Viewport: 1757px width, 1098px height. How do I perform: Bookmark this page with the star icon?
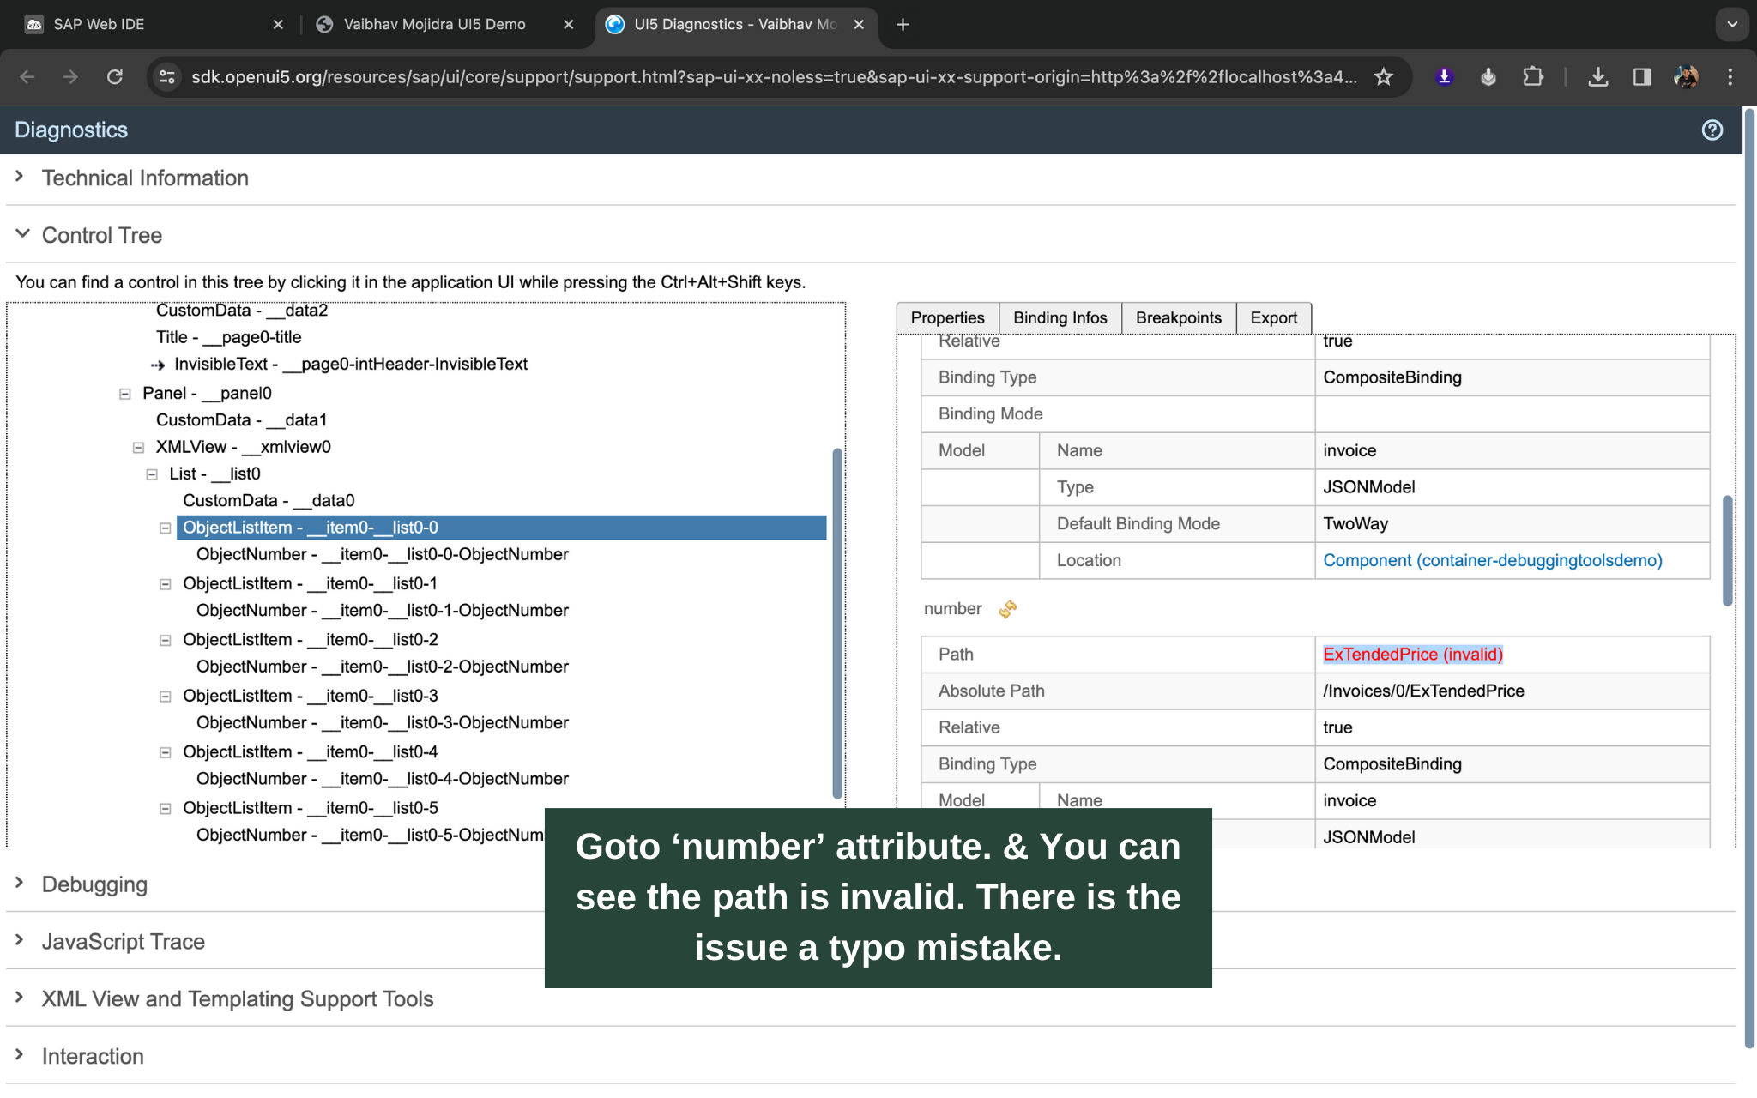[1383, 77]
